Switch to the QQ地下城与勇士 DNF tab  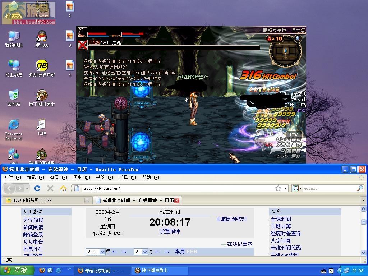coord(47,201)
